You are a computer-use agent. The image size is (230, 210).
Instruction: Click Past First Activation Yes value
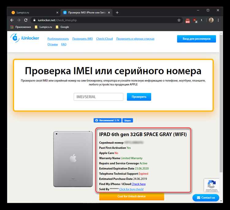coord(128,148)
